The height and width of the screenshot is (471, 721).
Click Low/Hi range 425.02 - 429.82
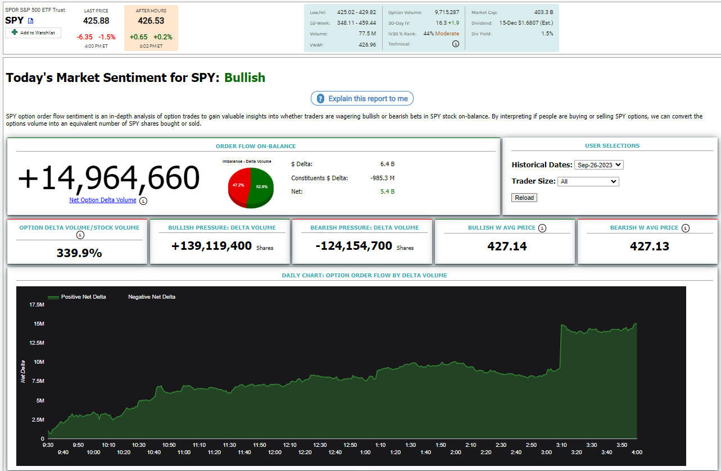(356, 12)
